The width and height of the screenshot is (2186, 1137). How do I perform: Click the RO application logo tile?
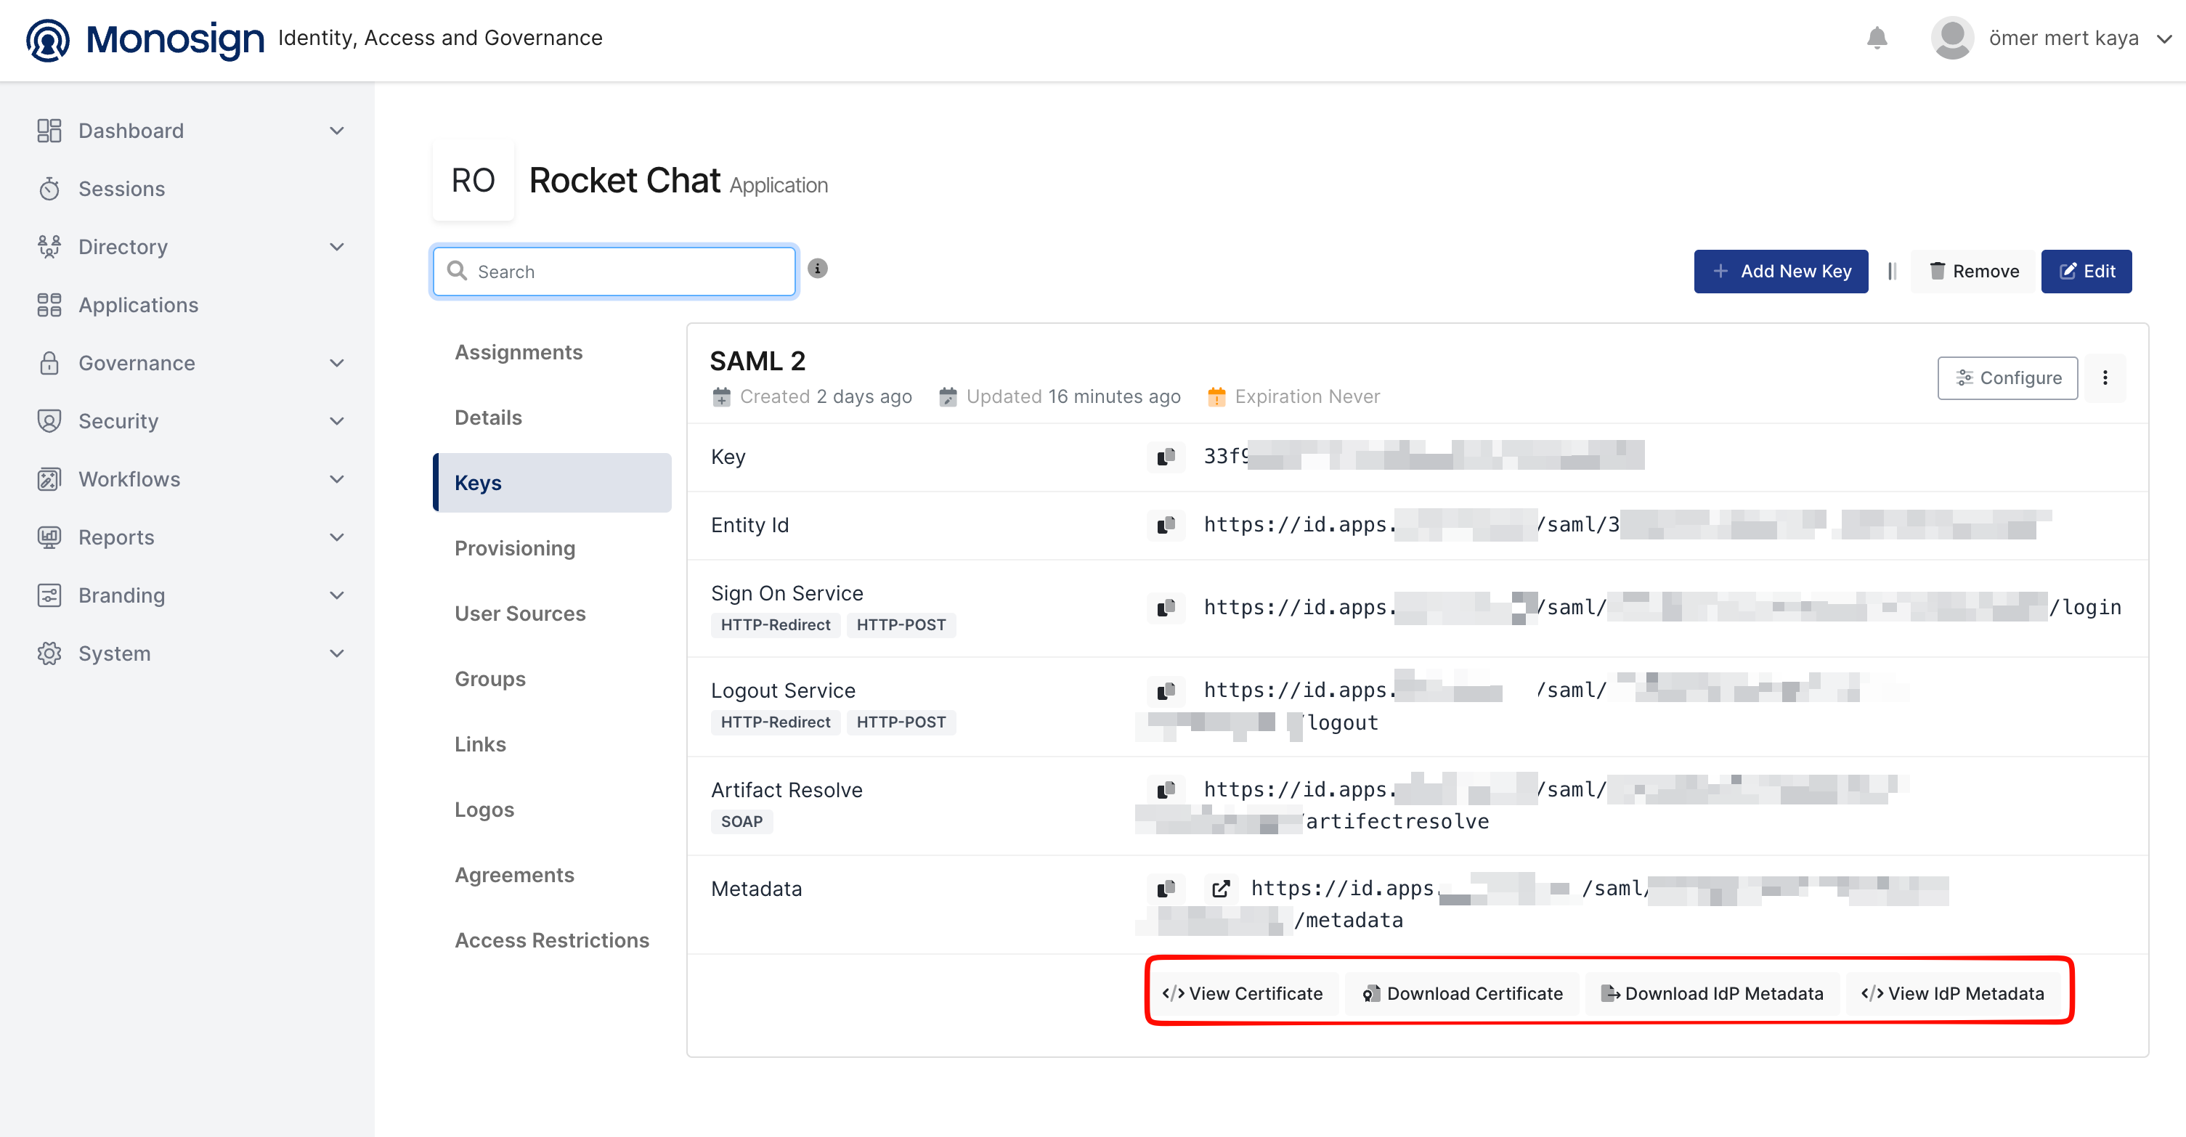pyautogui.click(x=473, y=180)
